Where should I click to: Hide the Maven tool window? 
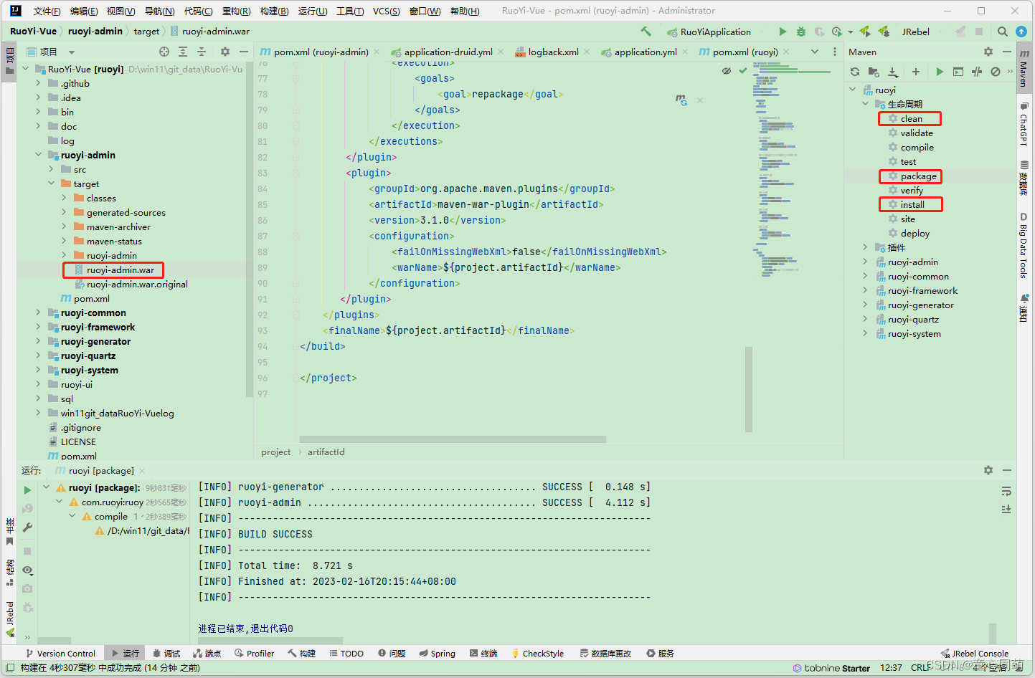tap(1007, 52)
